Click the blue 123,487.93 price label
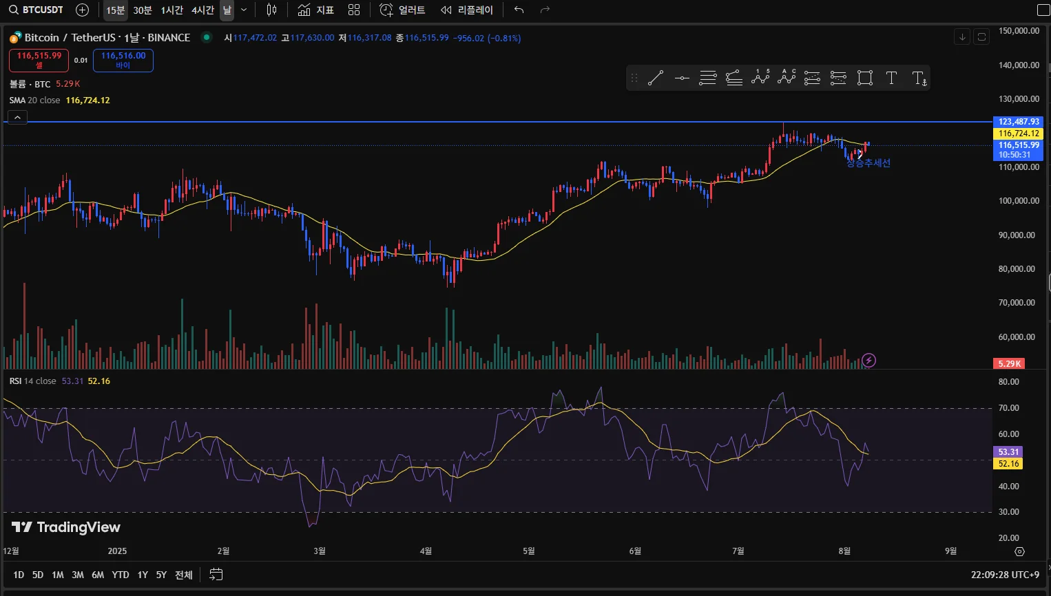Image resolution: width=1051 pixels, height=596 pixels. point(1018,122)
